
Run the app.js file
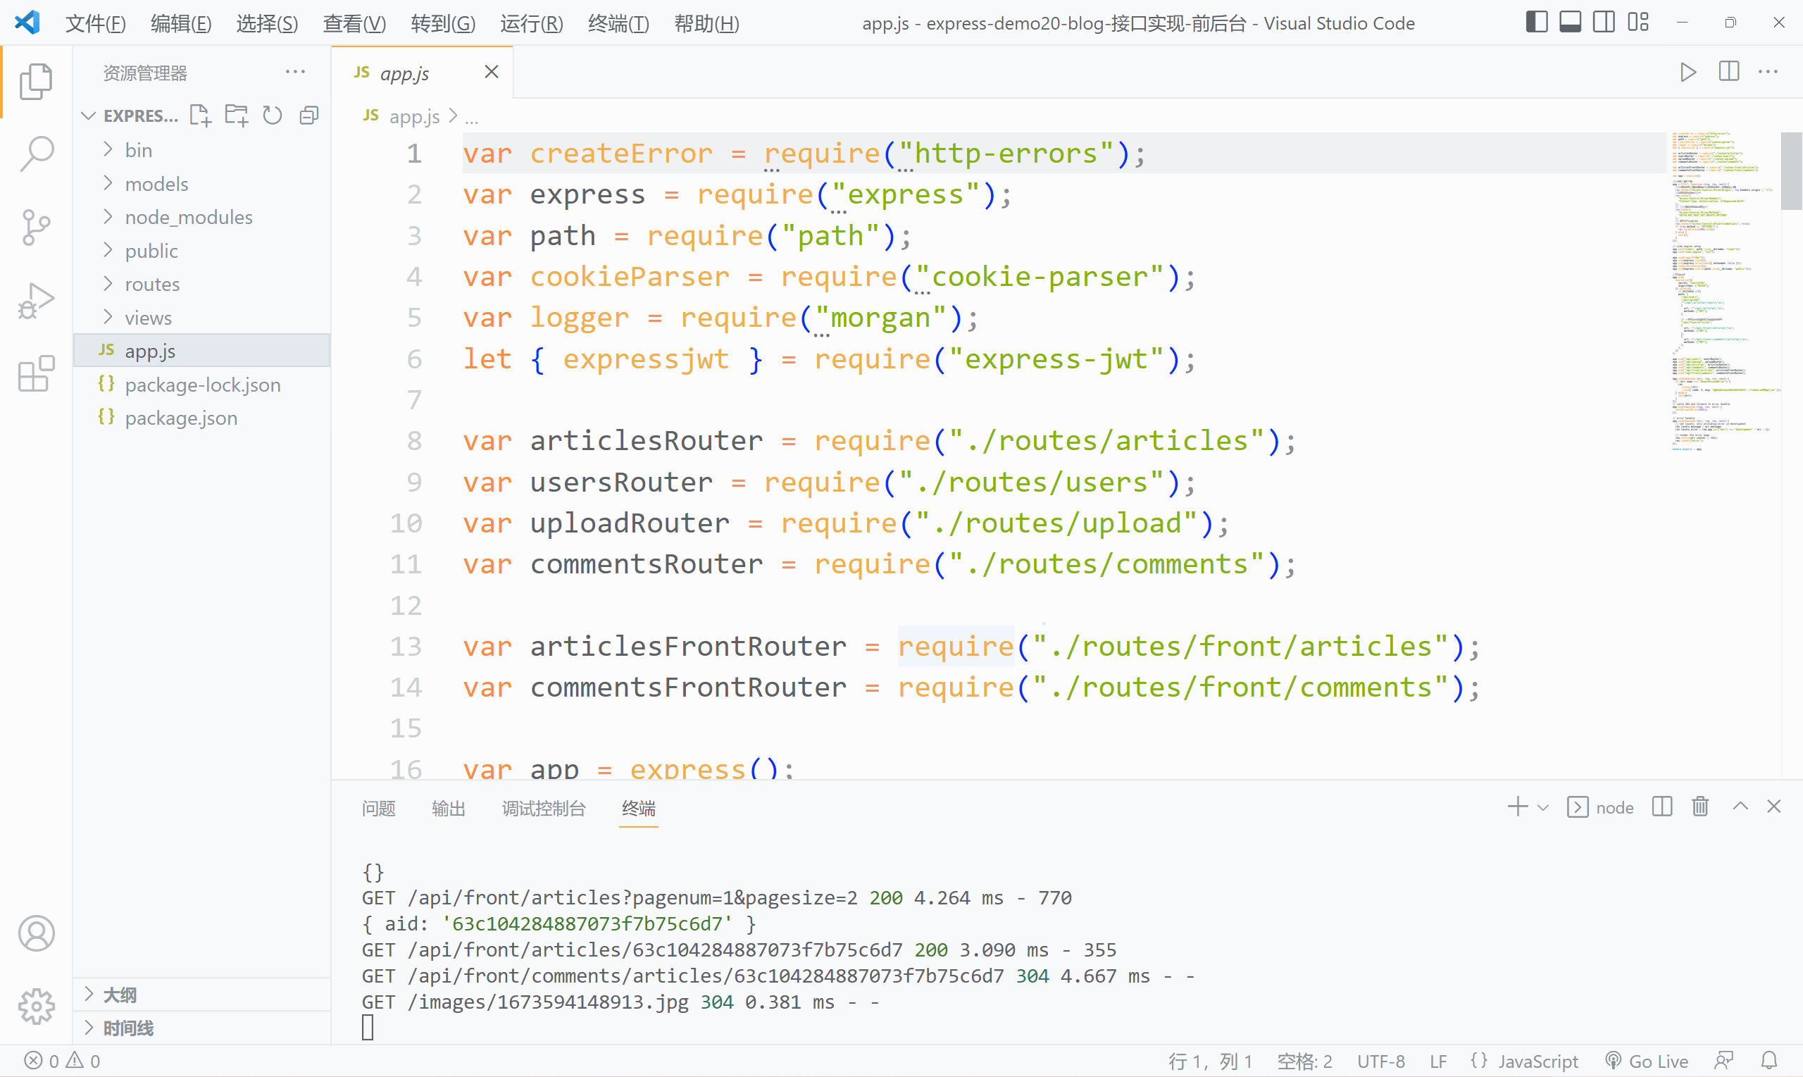[1687, 72]
